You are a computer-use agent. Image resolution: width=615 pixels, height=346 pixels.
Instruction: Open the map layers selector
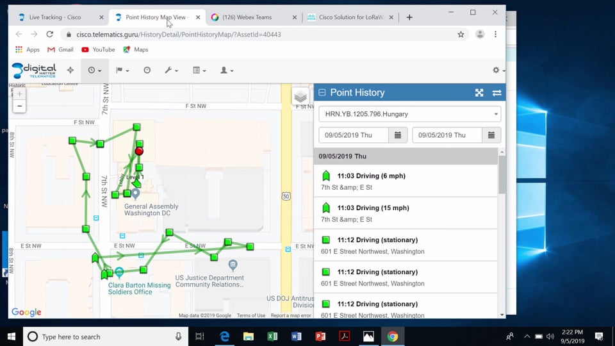tap(300, 96)
